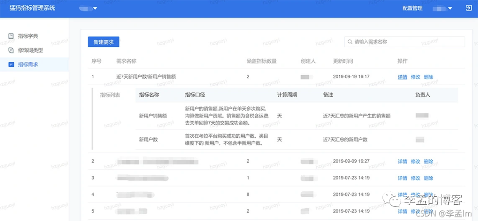Click the 指标字典 sidebar icon
This screenshot has height=221, width=478.
tap(11, 36)
